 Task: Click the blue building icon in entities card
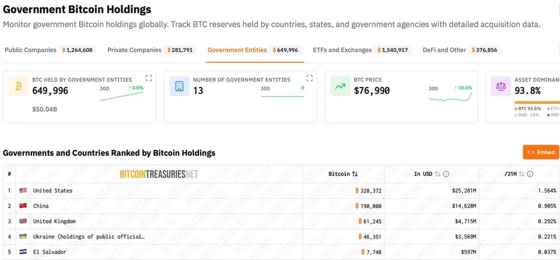point(179,86)
